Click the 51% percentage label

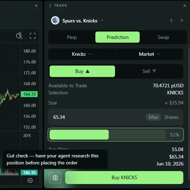pyautogui.click(x=175, y=135)
